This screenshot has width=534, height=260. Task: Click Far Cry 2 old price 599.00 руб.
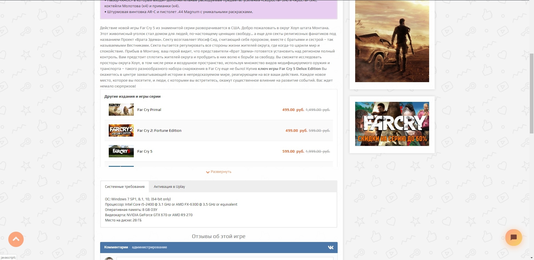coord(319,131)
